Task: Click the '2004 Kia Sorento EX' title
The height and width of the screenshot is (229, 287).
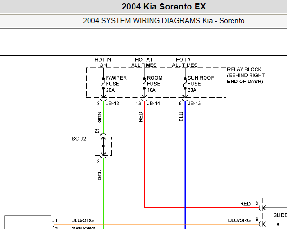Action: click(163, 7)
